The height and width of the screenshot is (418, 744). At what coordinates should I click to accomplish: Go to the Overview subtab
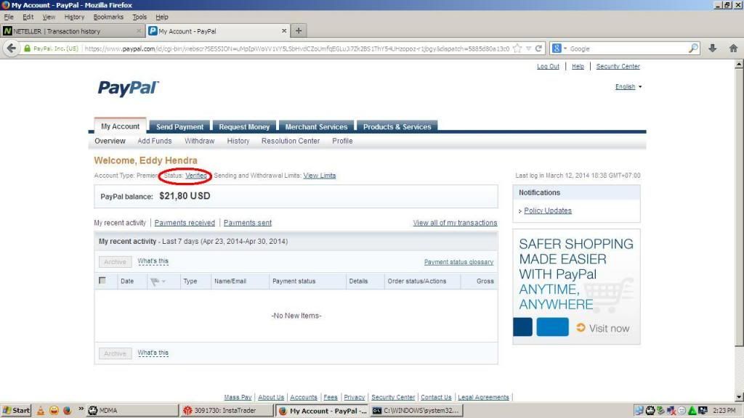[x=110, y=141]
